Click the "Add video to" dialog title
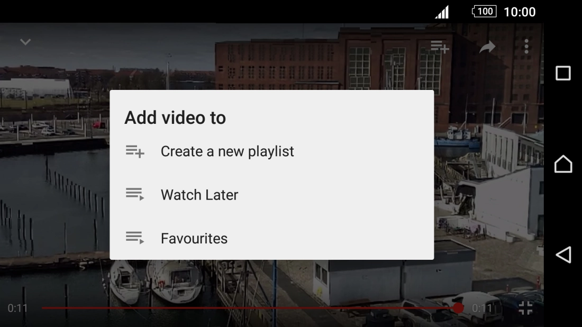Image resolution: width=582 pixels, height=327 pixels. click(x=175, y=118)
